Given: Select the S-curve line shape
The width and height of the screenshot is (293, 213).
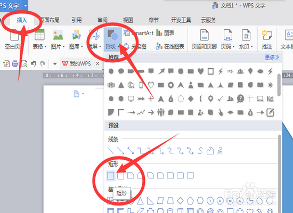Looking at the screenshot, I should pos(200,150).
